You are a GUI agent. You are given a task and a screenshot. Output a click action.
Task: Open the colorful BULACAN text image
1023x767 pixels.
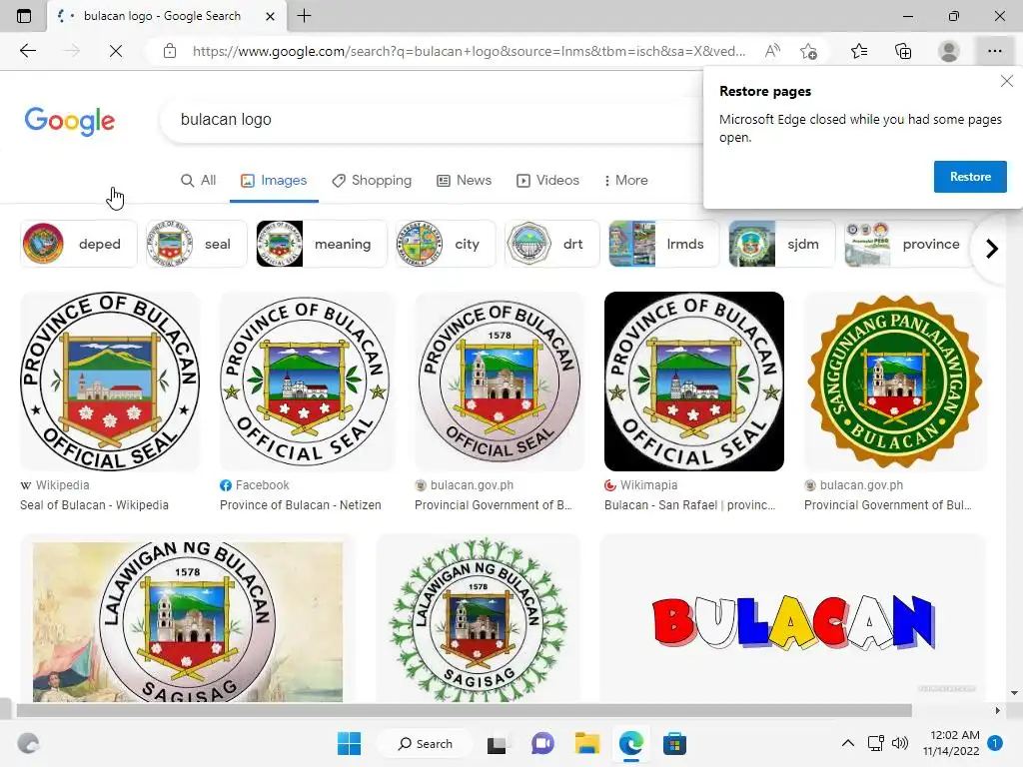792,619
